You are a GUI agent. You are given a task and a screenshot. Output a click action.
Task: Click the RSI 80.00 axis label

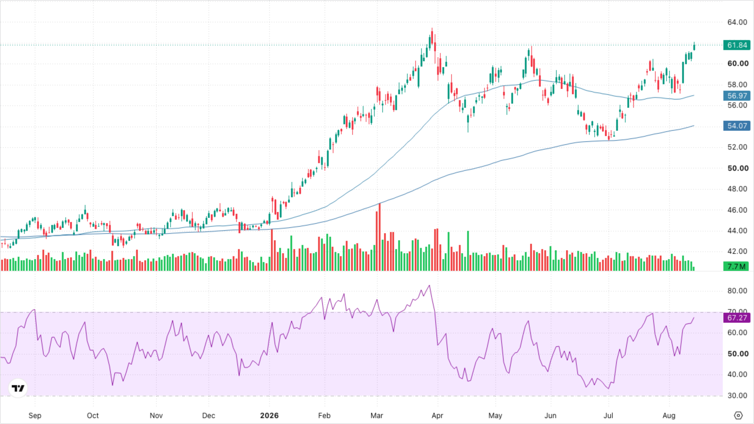[x=737, y=291]
